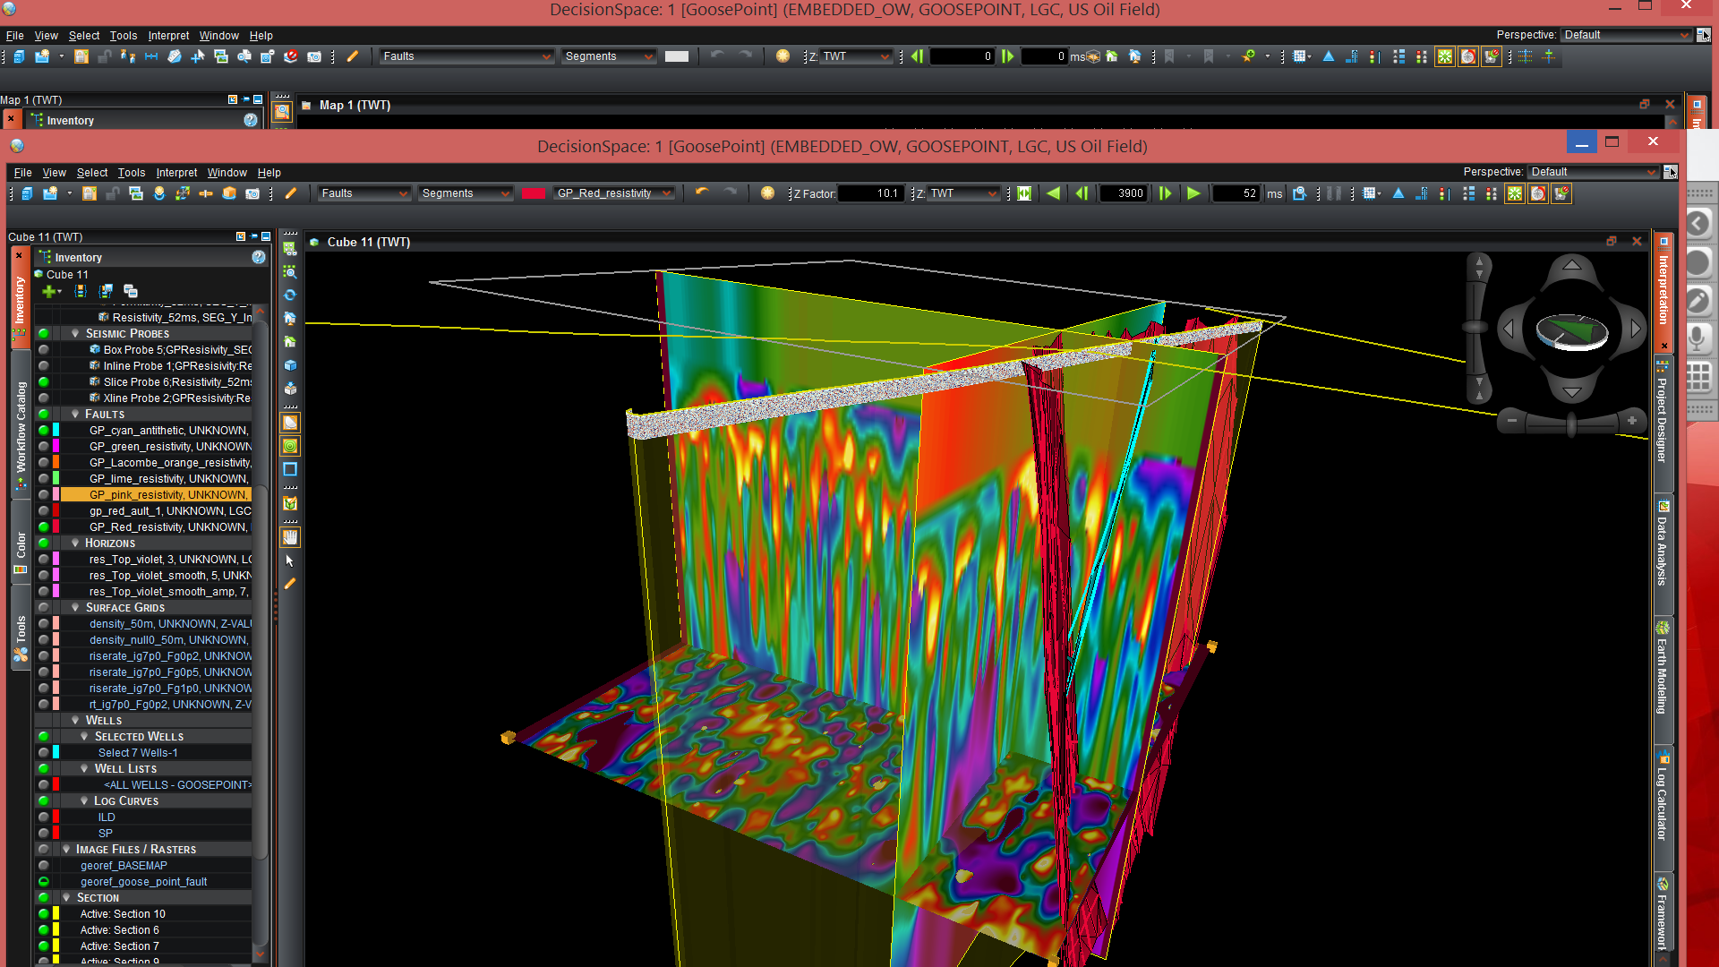The width and height of the screenshot is (1719, 967).
Task: Click the red fault color swatch in toolbar
Action: click(534, 193)
